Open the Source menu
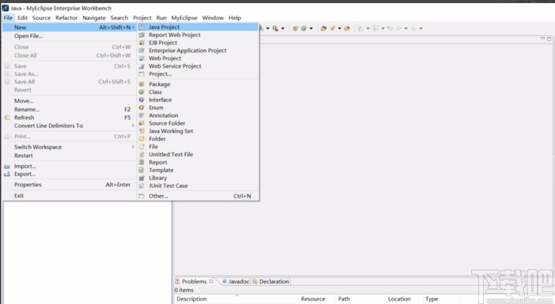The width and height of the screenshot is (555, 304). 42,18
